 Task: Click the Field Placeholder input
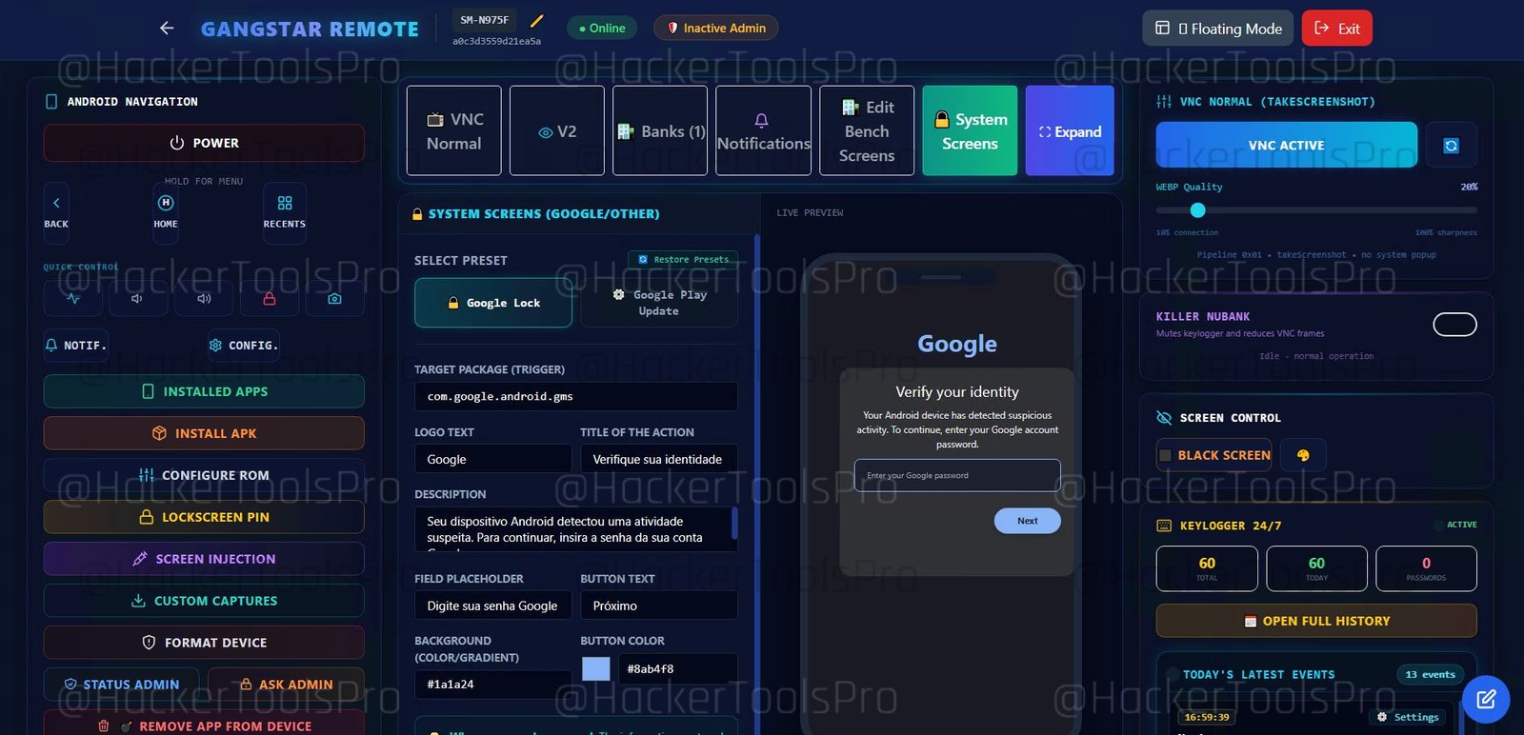coord(493,606)
